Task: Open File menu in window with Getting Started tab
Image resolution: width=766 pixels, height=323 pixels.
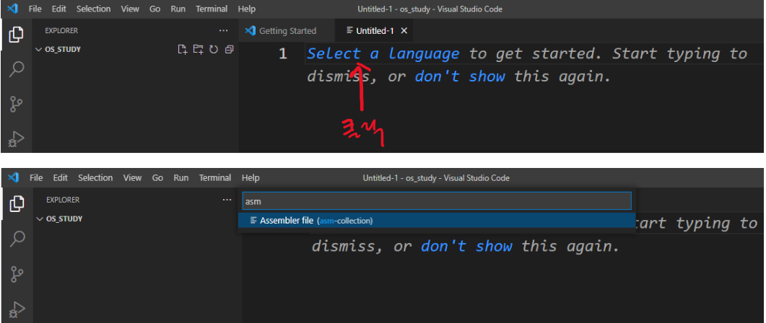Action: pyautogui.click(x=35, y=9)
